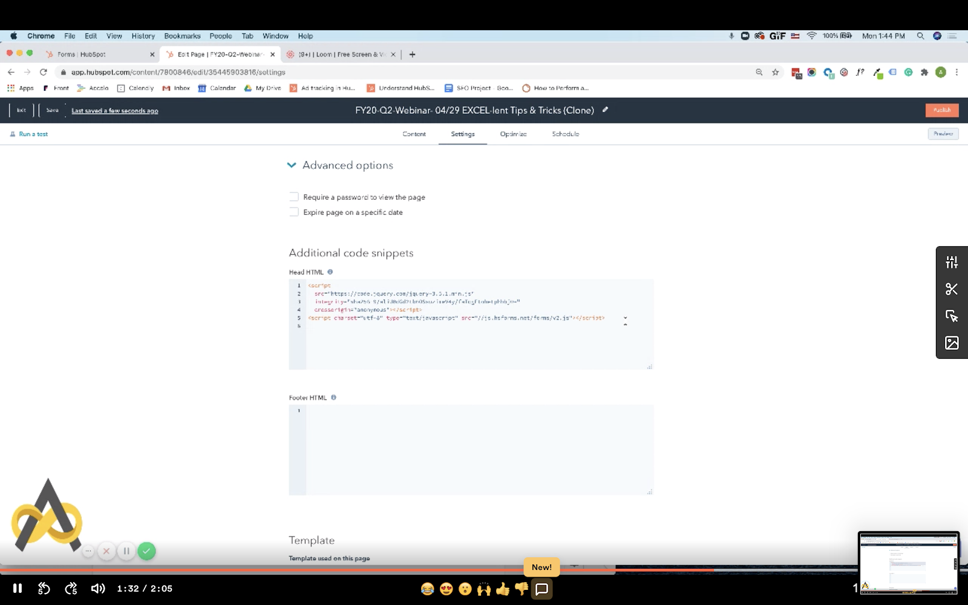Open Chrome profile avatar A

[x=941, y=72]
